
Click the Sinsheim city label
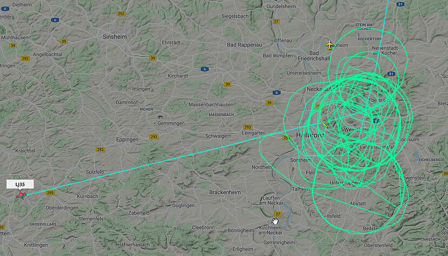pyautogui.click(x=115, y=37)
